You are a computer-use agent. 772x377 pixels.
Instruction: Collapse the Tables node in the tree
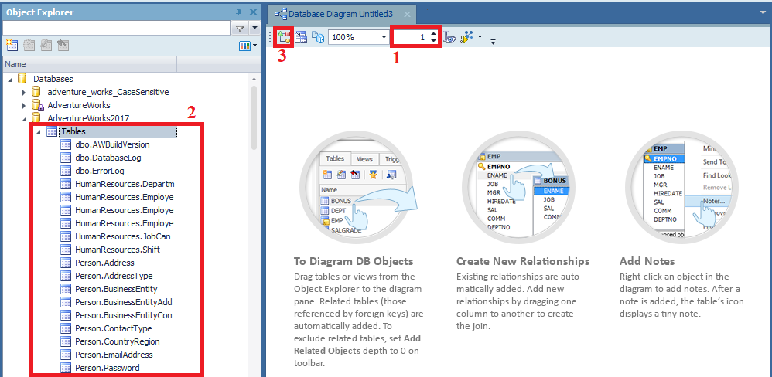[x=39, y=132]
